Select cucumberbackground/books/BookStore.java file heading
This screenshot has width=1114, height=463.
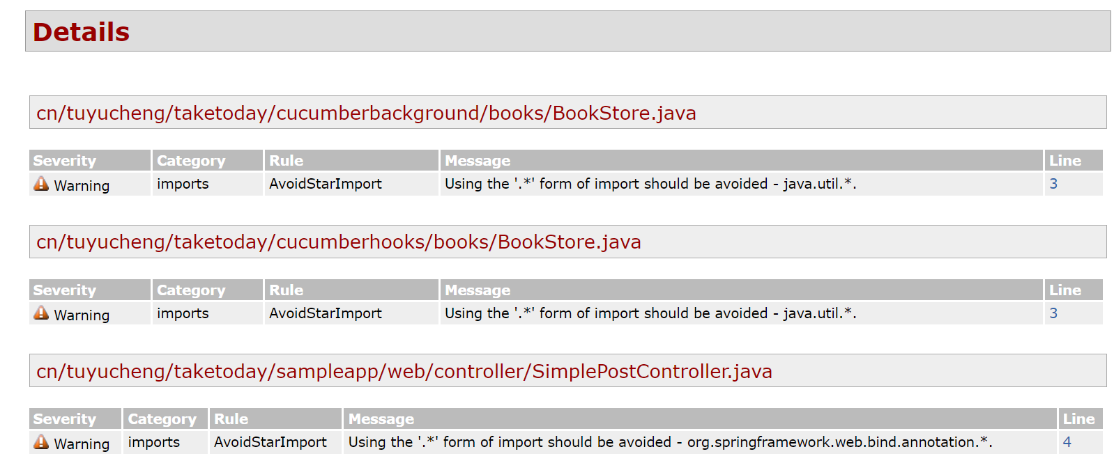click(x=366, y=113)
